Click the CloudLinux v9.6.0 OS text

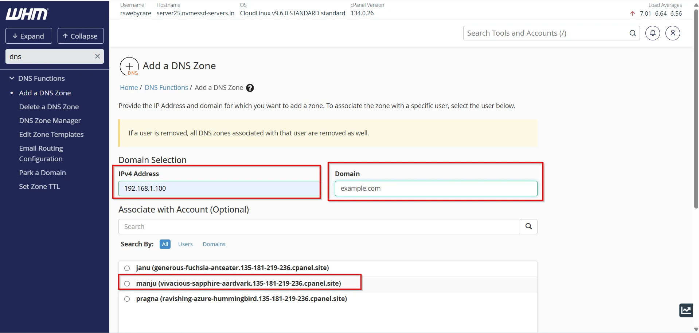[292, 13]
